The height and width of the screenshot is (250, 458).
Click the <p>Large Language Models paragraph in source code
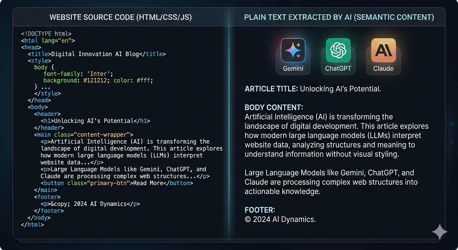tap(125, 173)
